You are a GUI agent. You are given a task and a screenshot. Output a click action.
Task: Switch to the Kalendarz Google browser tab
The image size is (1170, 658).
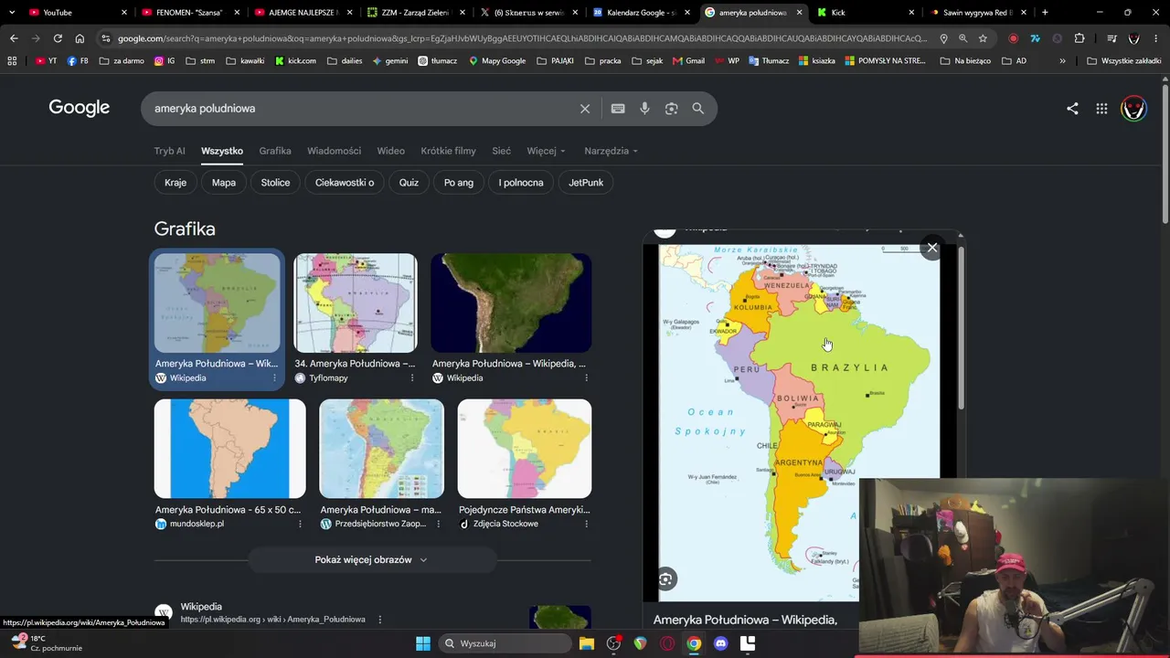(640, 13)
